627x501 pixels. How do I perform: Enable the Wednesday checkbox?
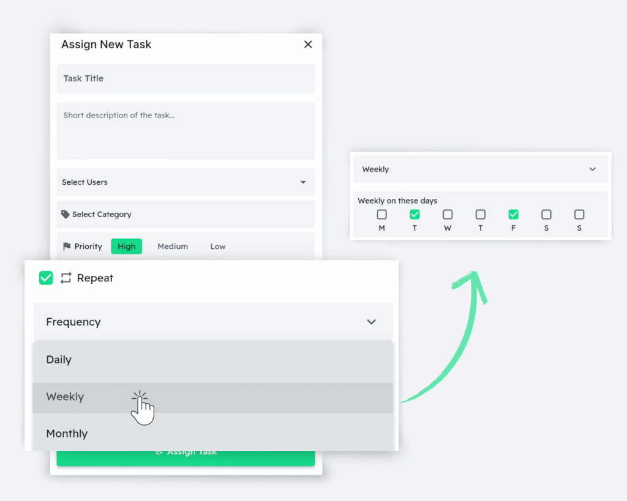(448, 215)
